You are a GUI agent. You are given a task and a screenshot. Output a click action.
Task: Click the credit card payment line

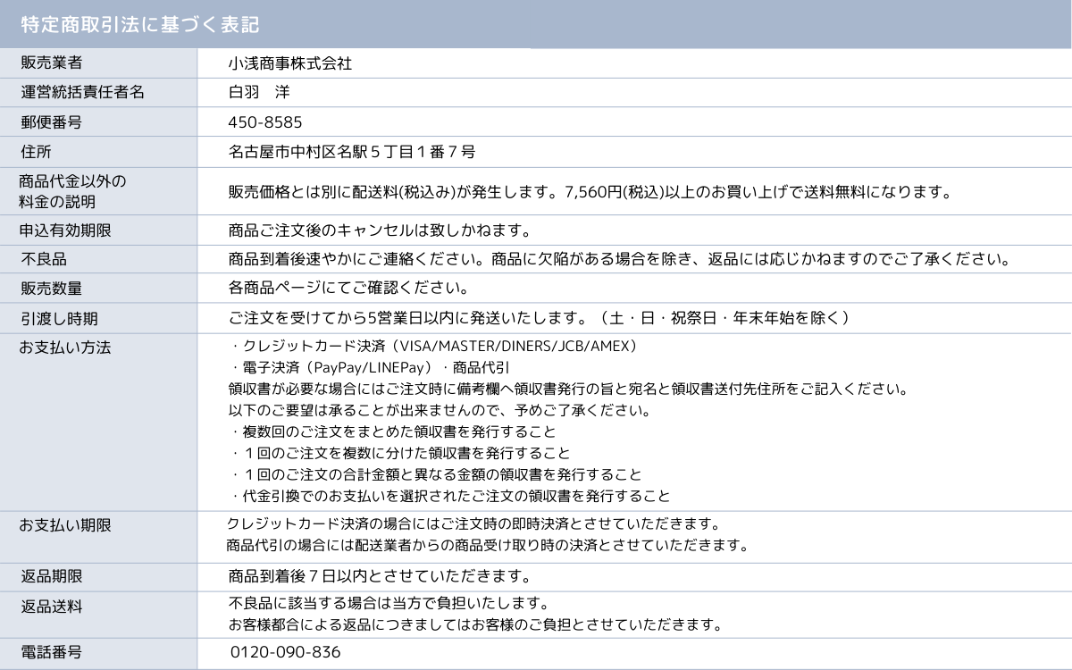click(433, 347)
